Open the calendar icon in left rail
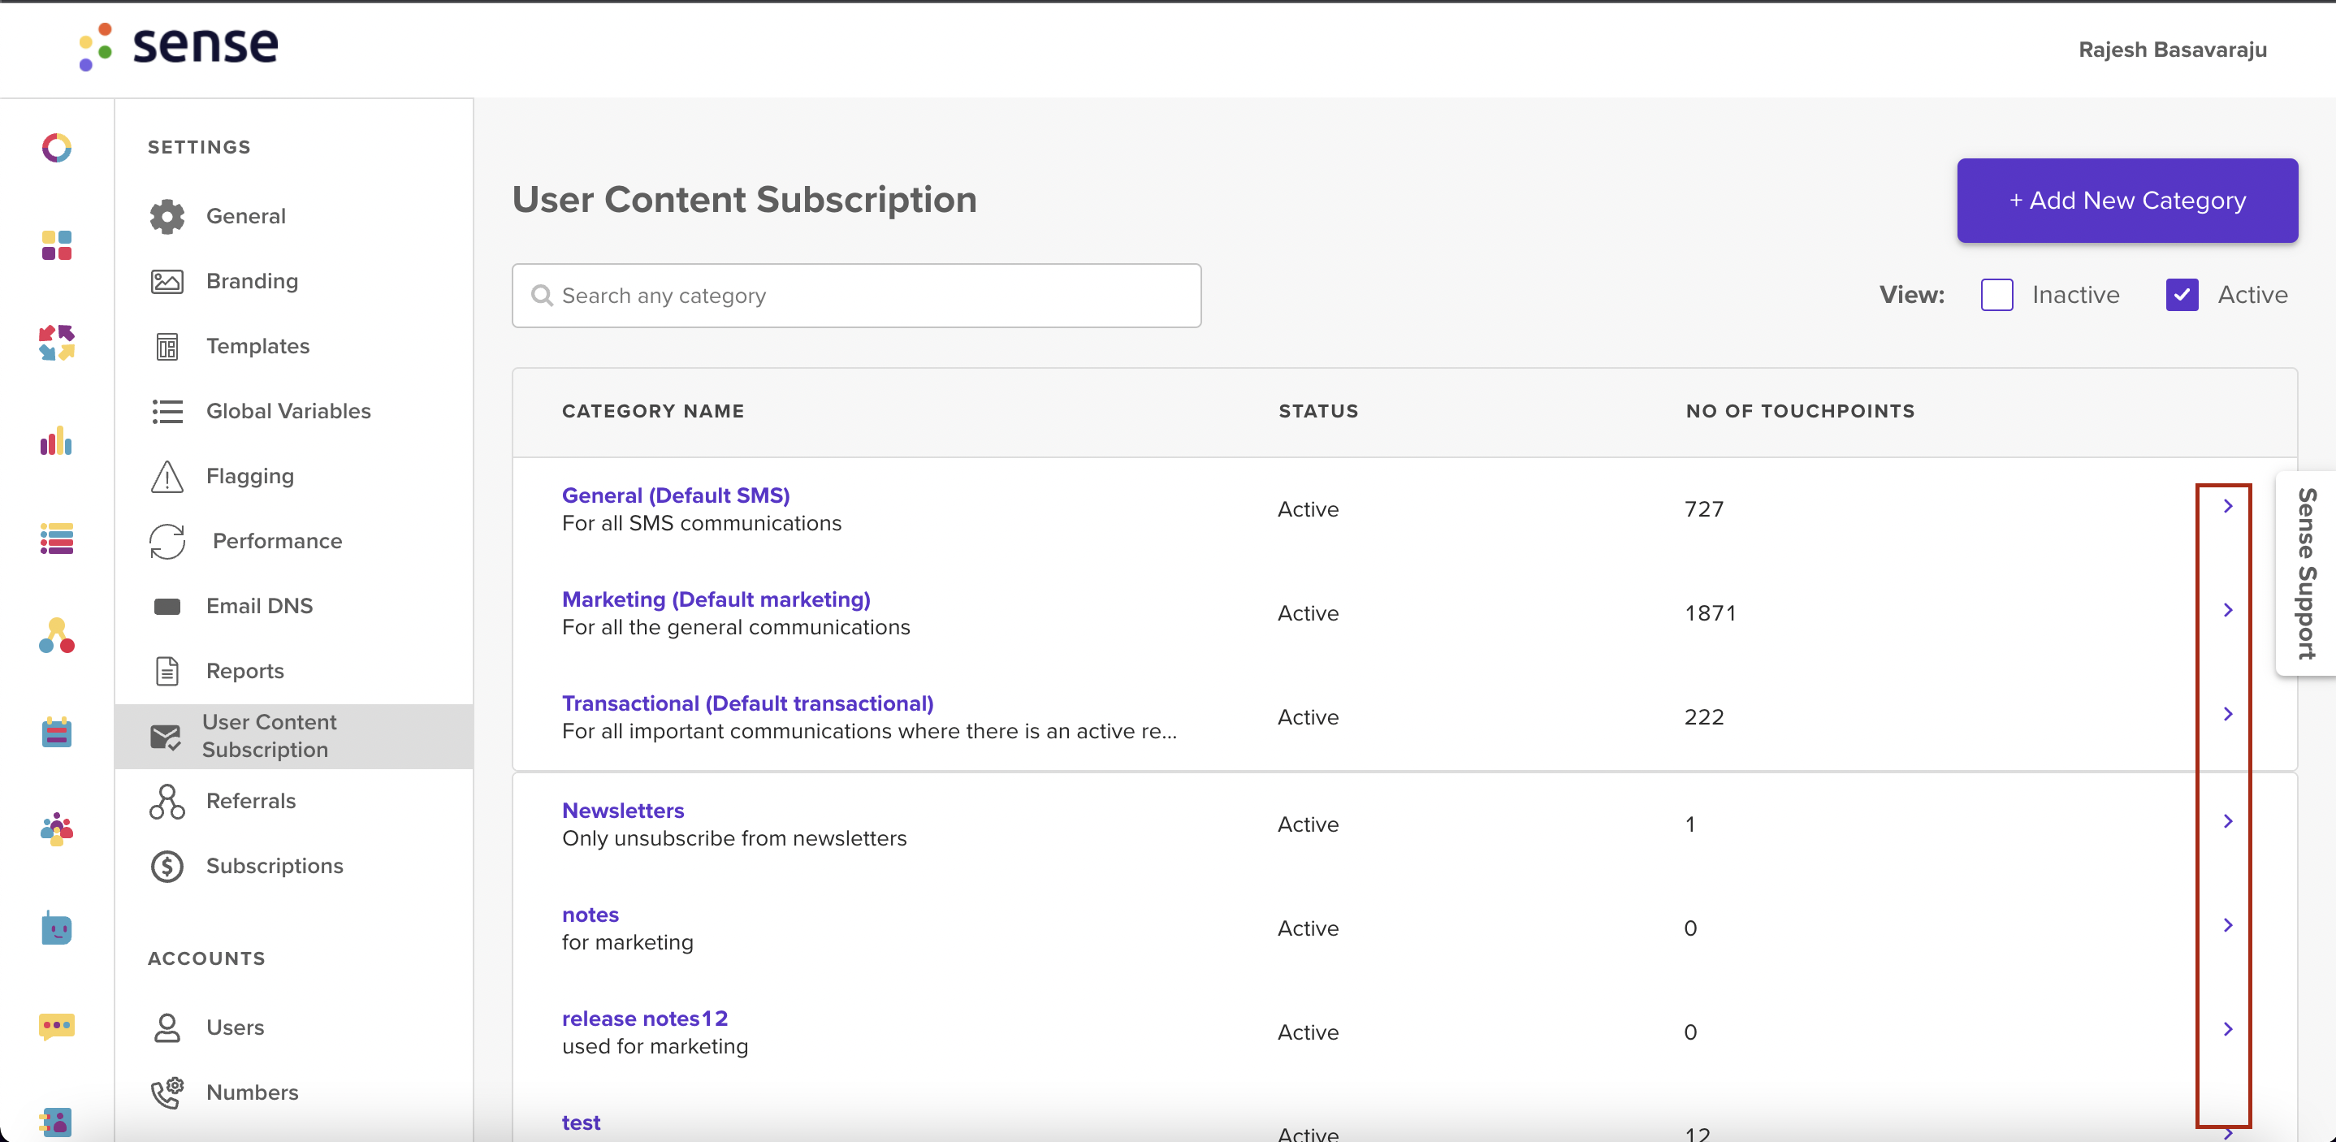The width and height of the screenshot is (2336, 1142). [x=56, y=732]
